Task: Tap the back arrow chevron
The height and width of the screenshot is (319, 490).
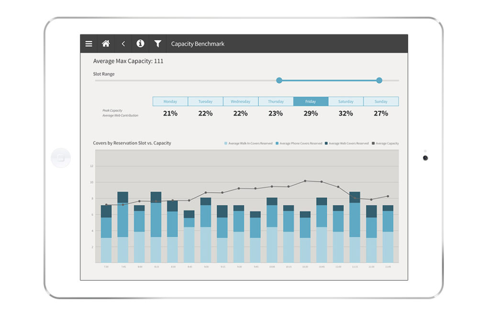Action: click(123, 44)
